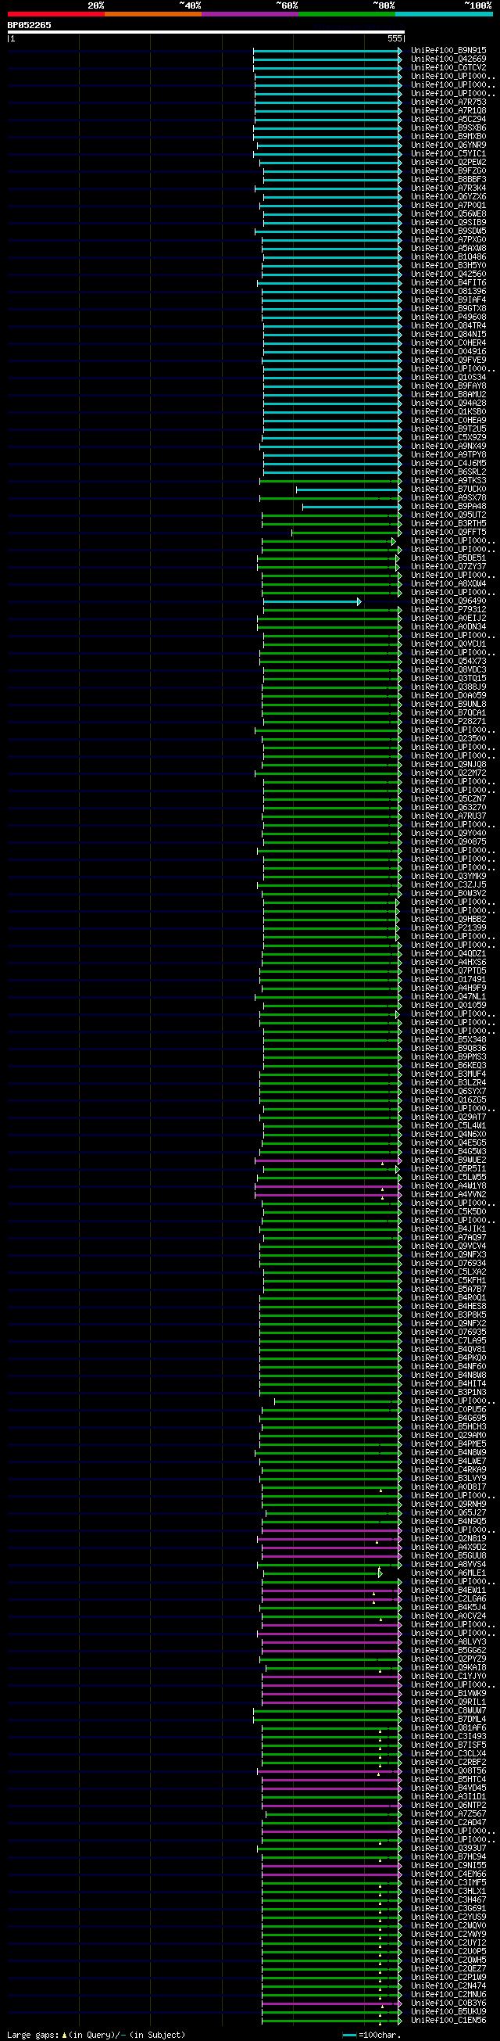Image resolution: width=500 pixels, height=2041 pixels.
Task: Select the UniRef100_B1Q486 label
Action: tap(448, 256)
